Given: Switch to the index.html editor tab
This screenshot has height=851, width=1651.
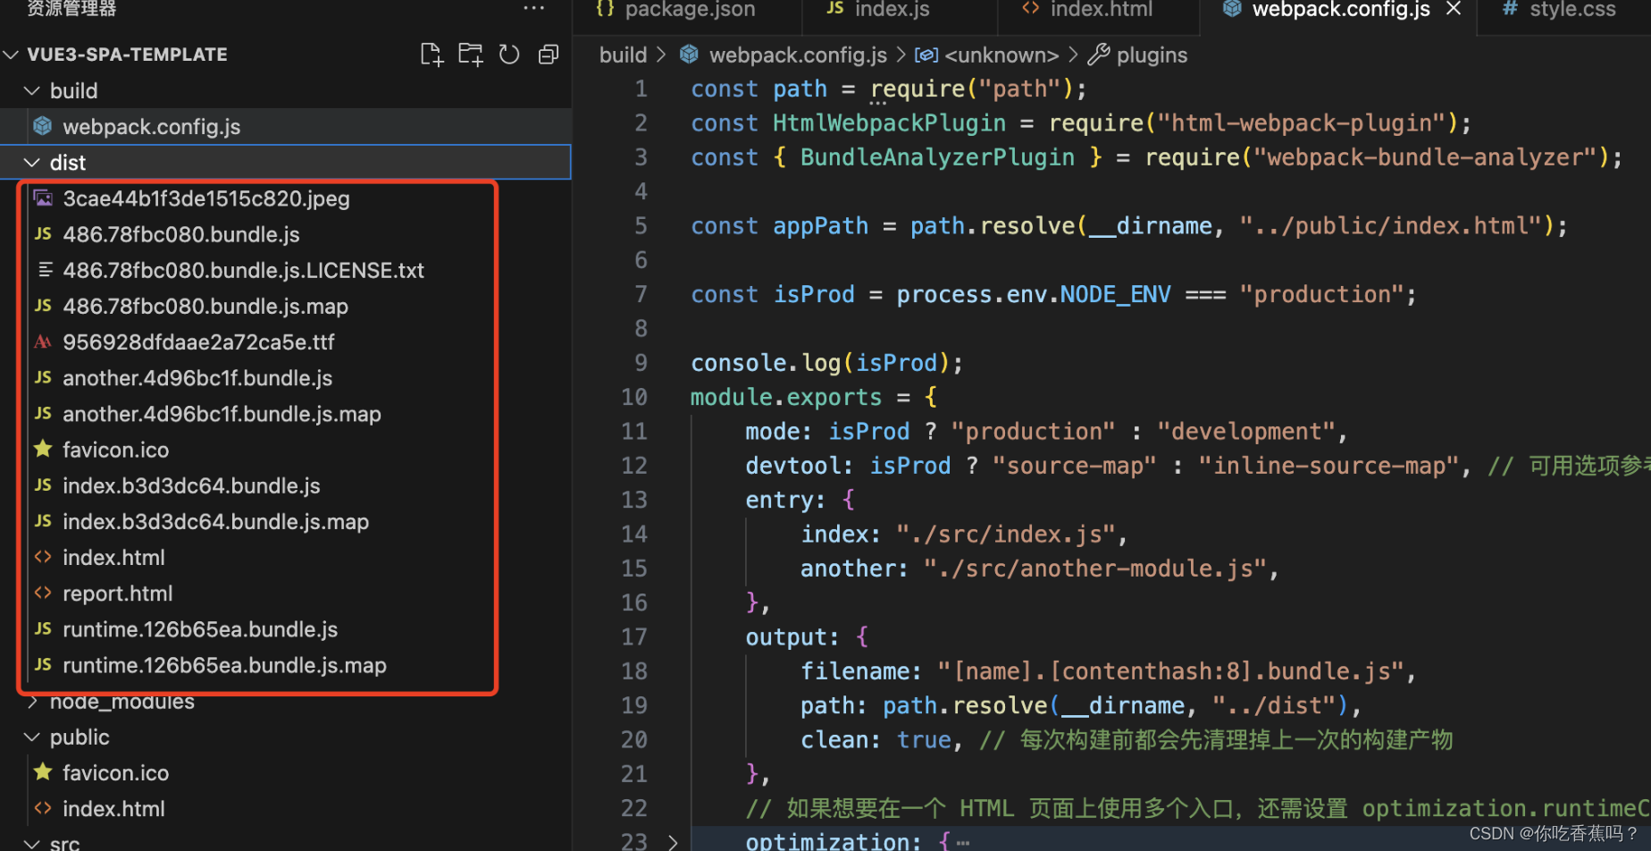Looking at the screenshot, I should tap(1087, 9).
